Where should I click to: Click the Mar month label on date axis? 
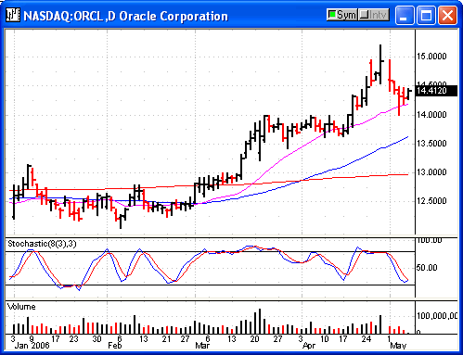(x=202, y=346)
